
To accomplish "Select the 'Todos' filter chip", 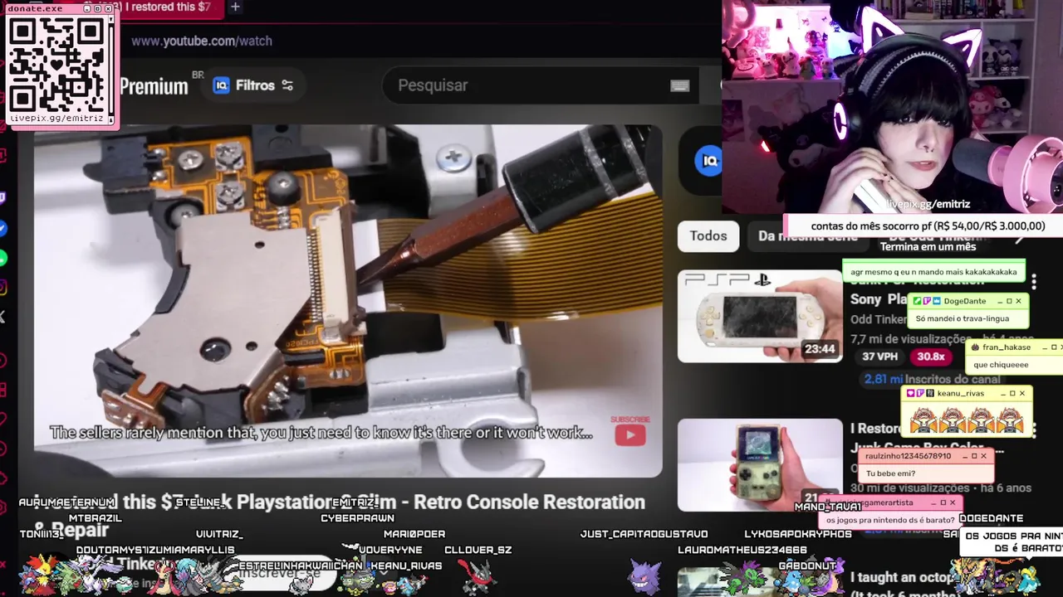I will tap(708, 236).
